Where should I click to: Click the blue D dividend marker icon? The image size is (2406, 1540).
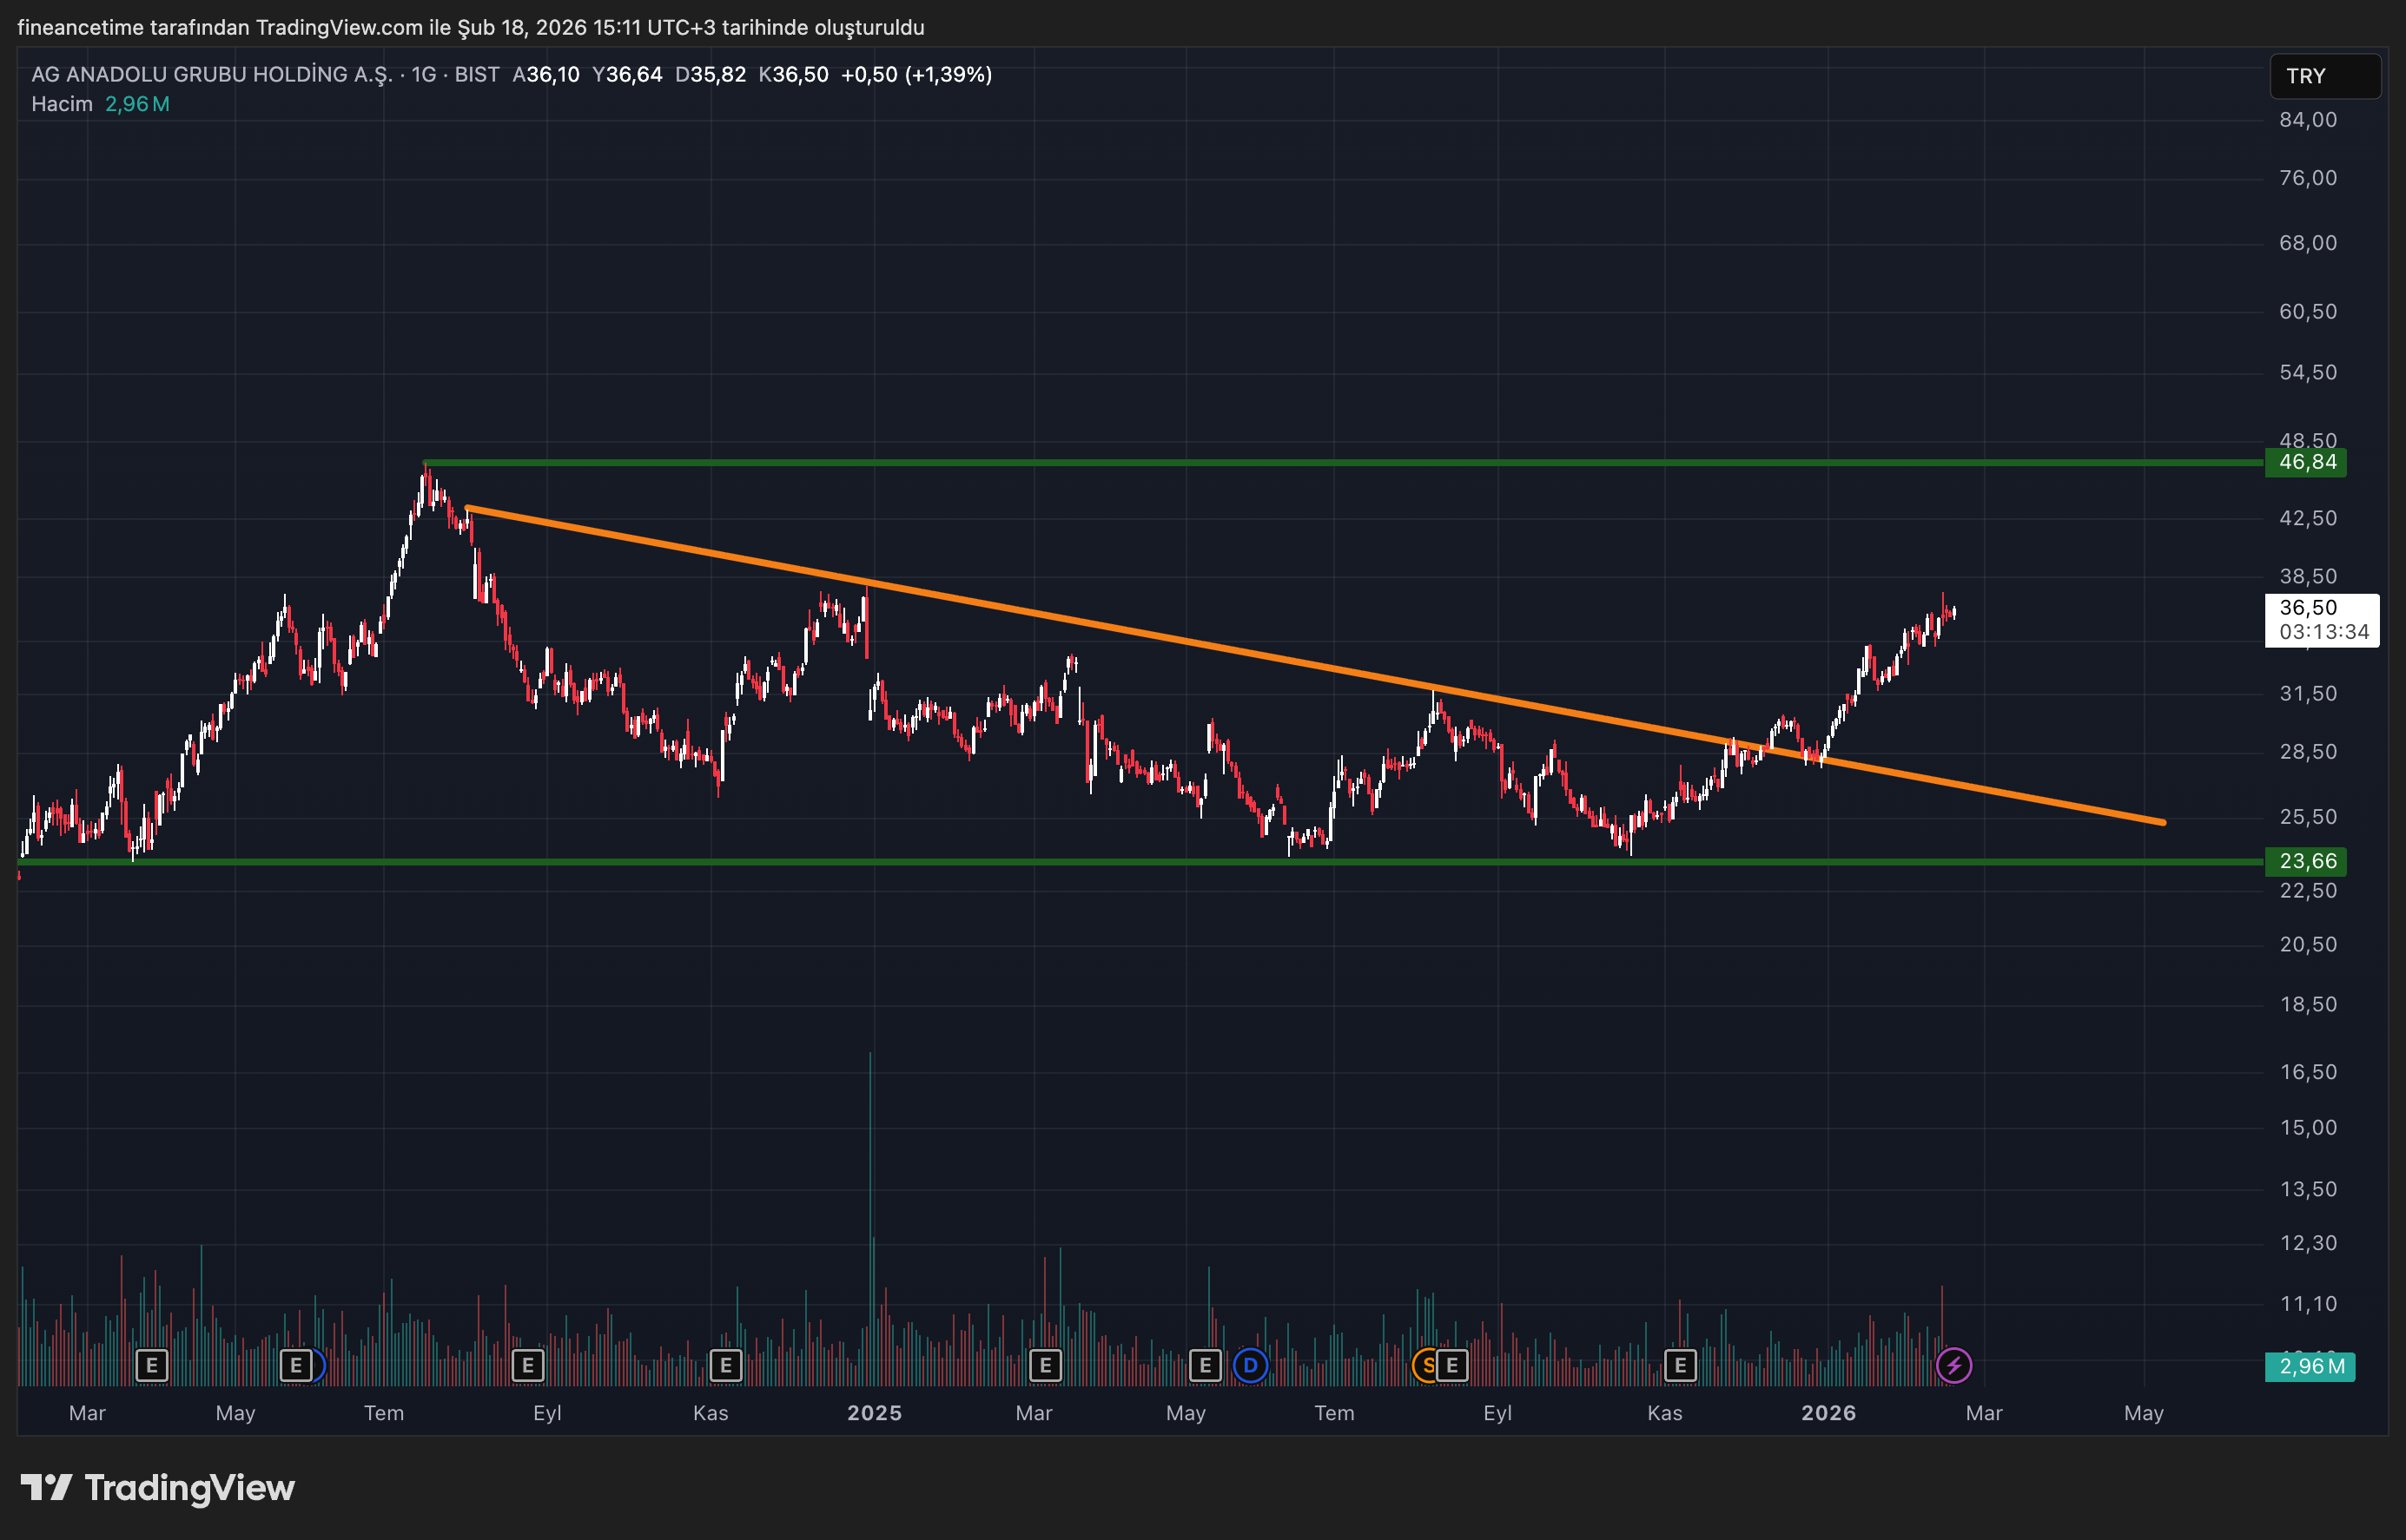click(x=1250, y=1365)
